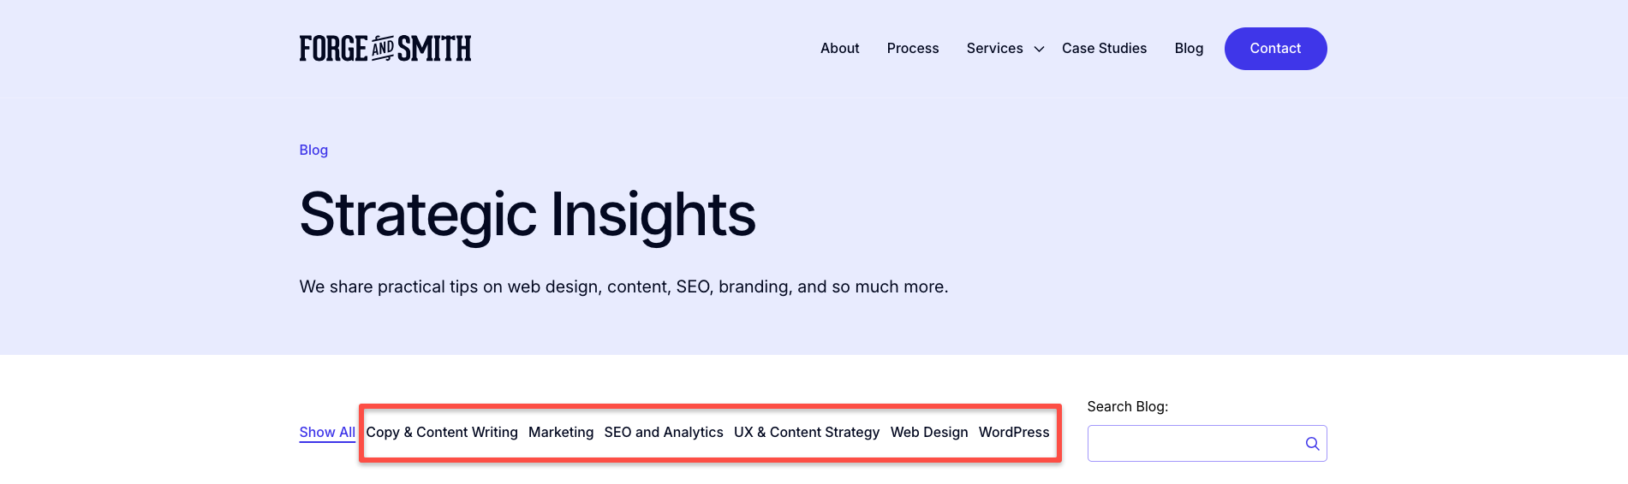
Task: Go to the Process page
Action: [912, 49]
